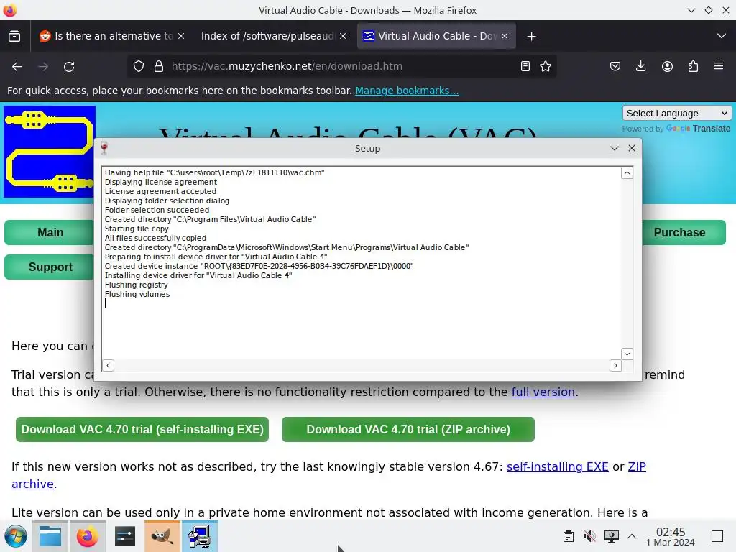Open the version 4.67 ZIP archive link
The width and height of the screenshot is (736, 552).
tap(637, 466)
